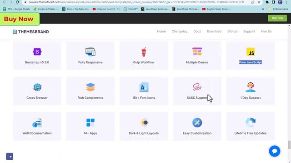Open the Chrome profile avatar
This screenshot has width=291, height=163.
pyautogui.click(x=280, y=2)
